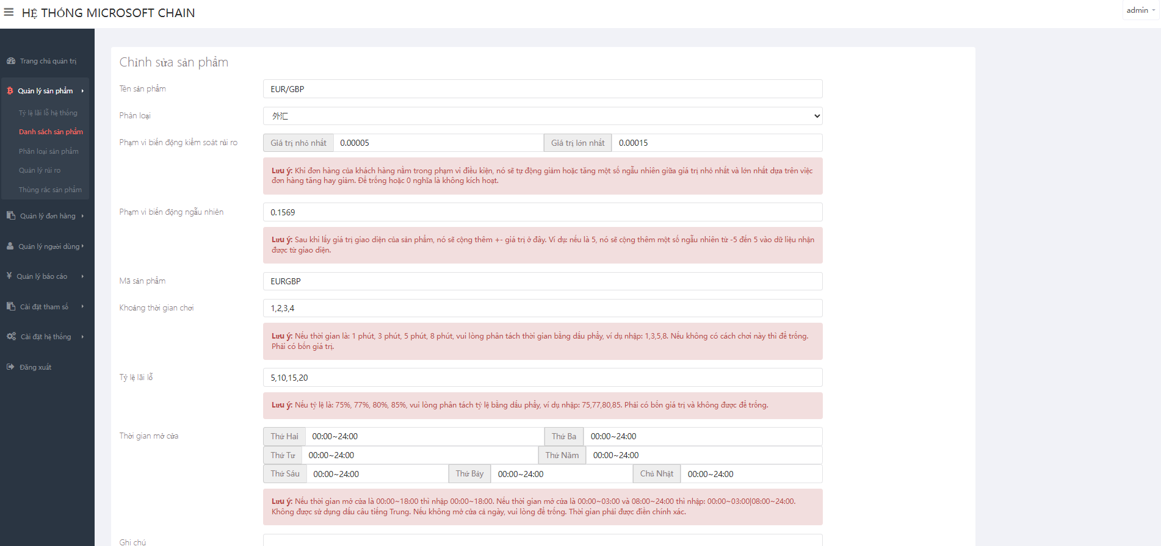Open Thùng rác sản phẩm submenu item

[50, 190]
